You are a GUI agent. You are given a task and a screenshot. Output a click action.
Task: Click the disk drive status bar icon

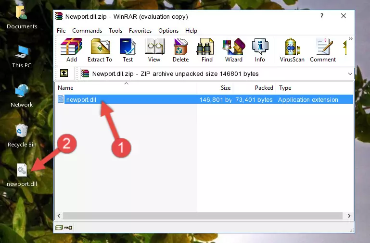(x=59, y=228)
